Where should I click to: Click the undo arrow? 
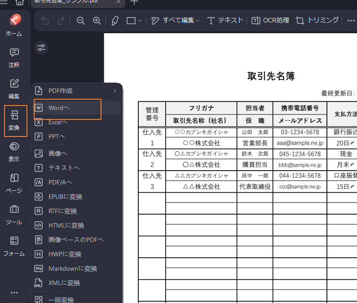coord(45,21)
